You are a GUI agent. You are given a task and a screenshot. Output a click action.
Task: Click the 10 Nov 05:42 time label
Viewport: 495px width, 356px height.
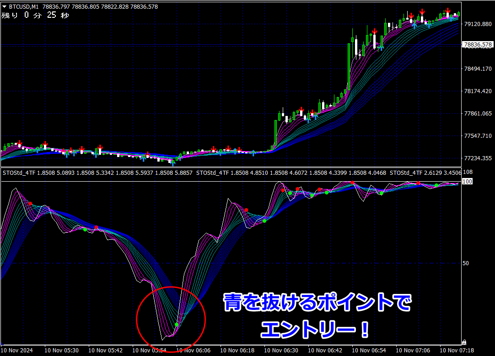105,351
